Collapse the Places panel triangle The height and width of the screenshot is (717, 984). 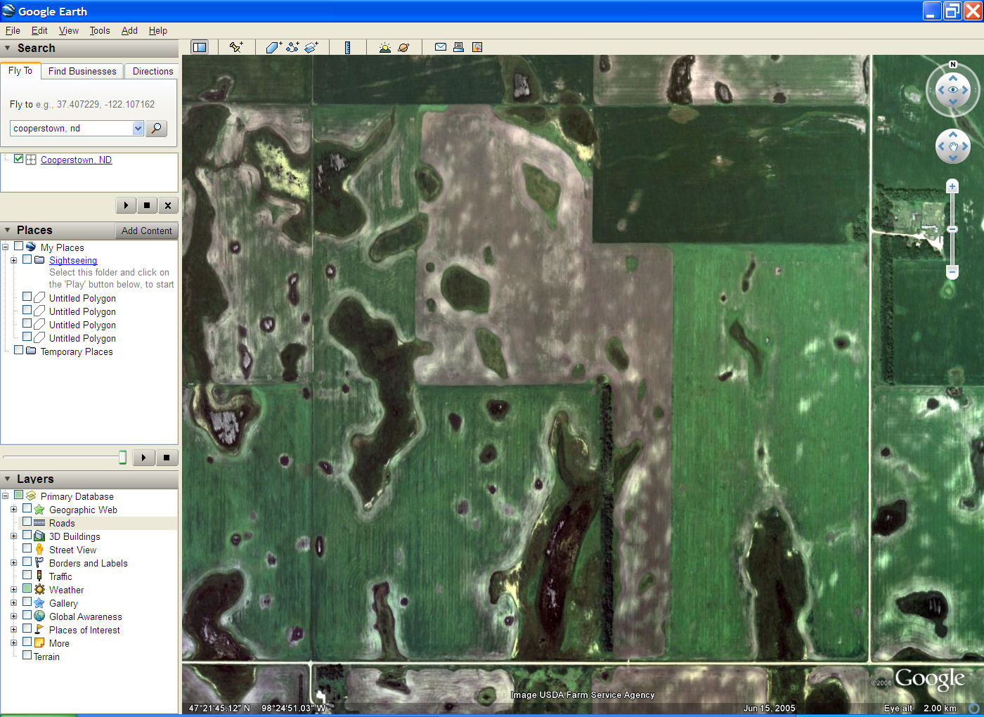coord(8,231)
